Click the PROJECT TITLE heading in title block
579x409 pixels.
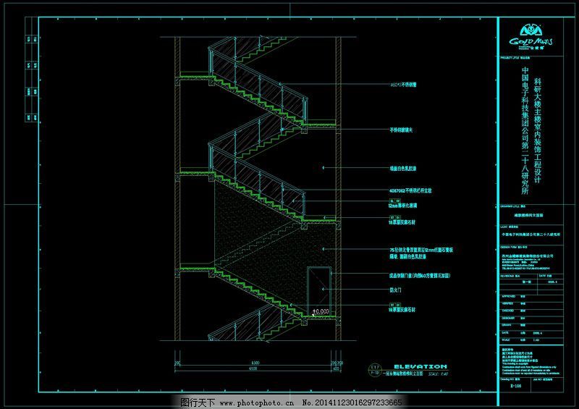pos(515,58)
